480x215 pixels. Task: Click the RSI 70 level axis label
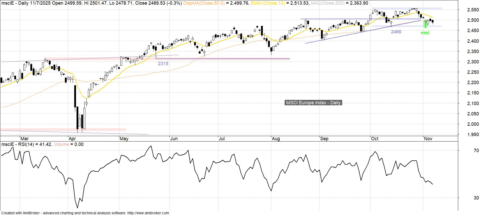[476, 151]
